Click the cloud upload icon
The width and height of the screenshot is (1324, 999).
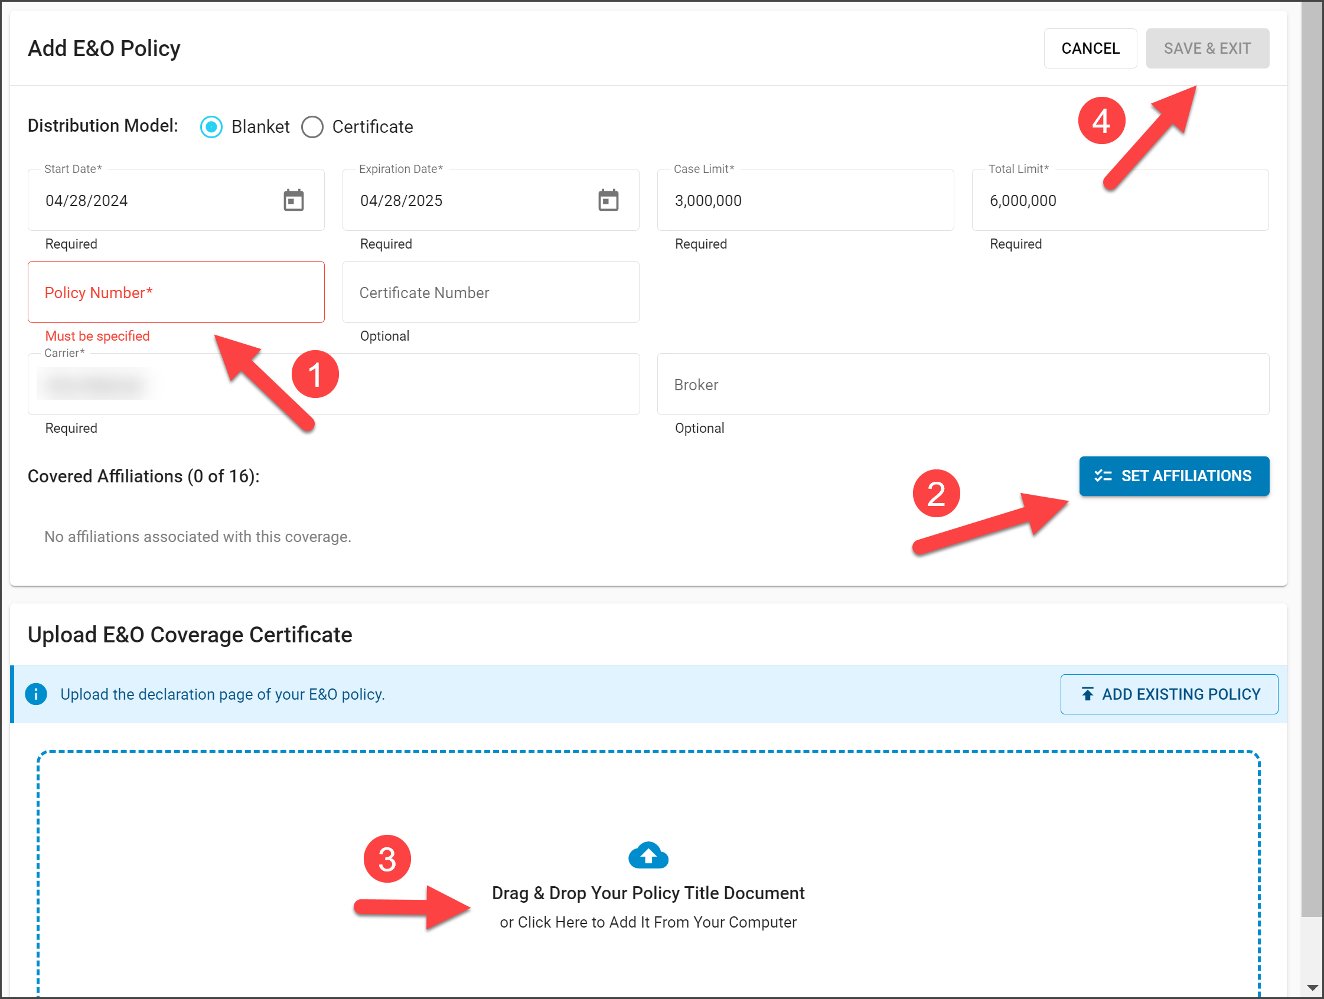(648, 855)
